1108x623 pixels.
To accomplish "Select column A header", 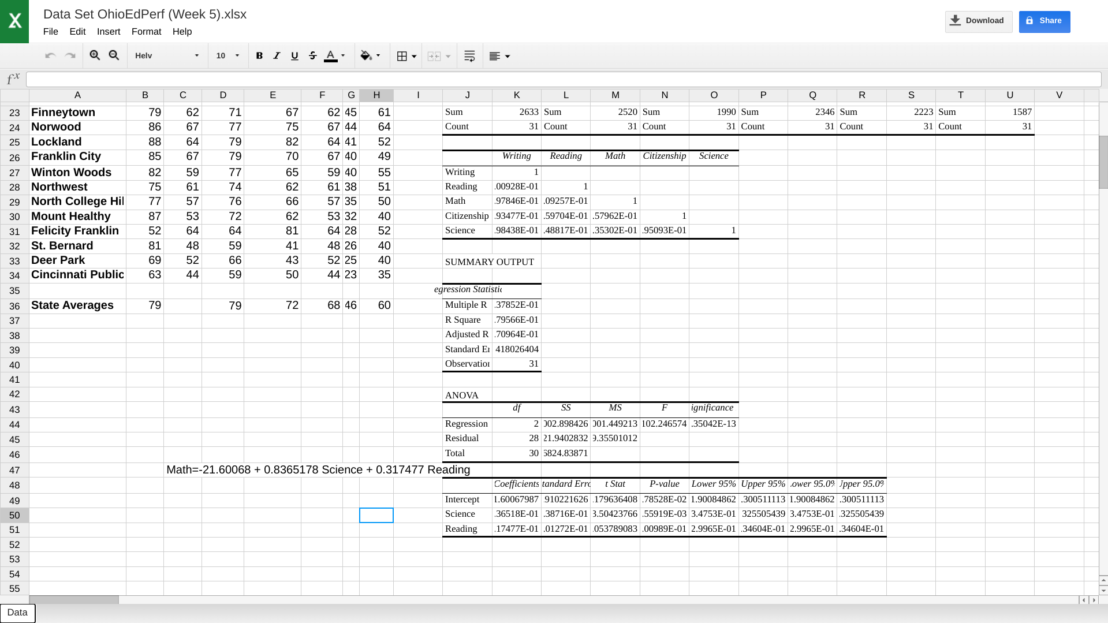I will (x=77, y=95).
